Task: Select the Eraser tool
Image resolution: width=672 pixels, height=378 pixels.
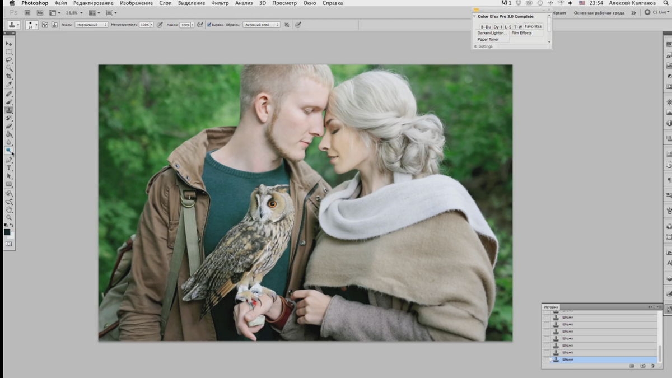Action: point(9,126)
